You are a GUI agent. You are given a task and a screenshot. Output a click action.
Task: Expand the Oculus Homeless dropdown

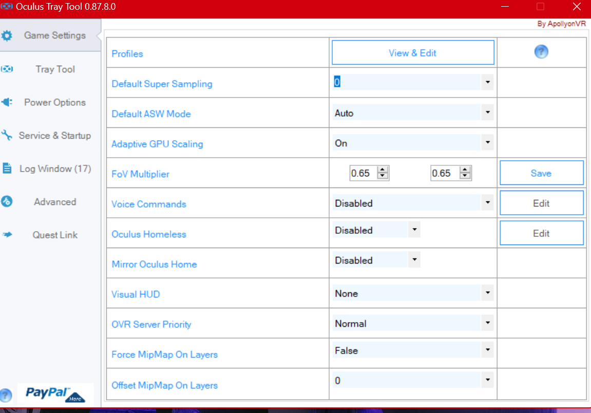point(414,229)
